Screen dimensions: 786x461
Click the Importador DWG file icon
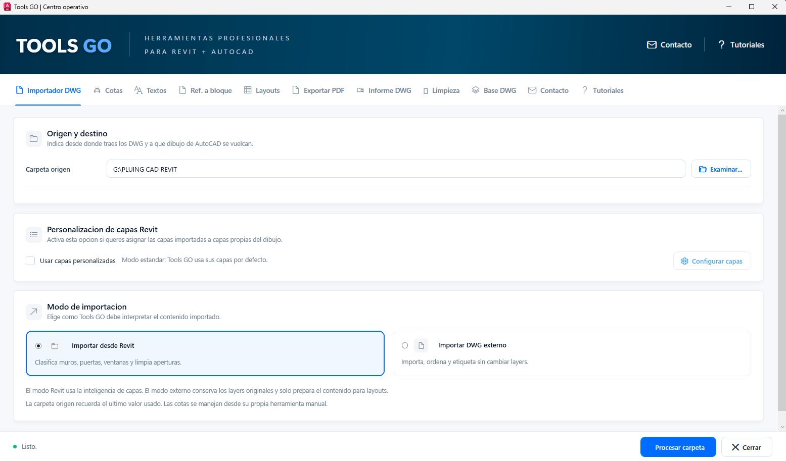pyautogui.click(x=20, y=90)
